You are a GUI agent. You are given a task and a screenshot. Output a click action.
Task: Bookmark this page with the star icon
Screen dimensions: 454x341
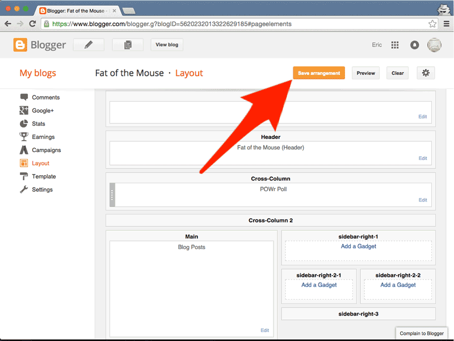click(432, 24)
